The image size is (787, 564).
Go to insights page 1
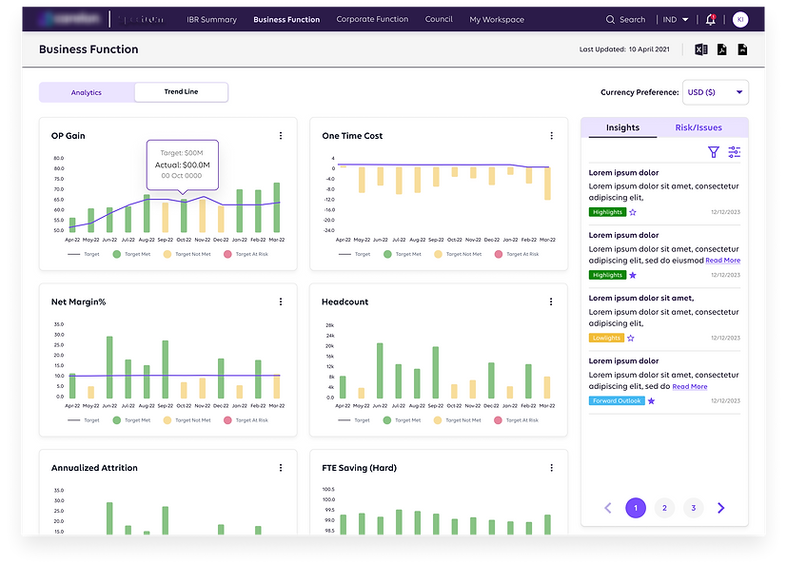coord(636,508)
